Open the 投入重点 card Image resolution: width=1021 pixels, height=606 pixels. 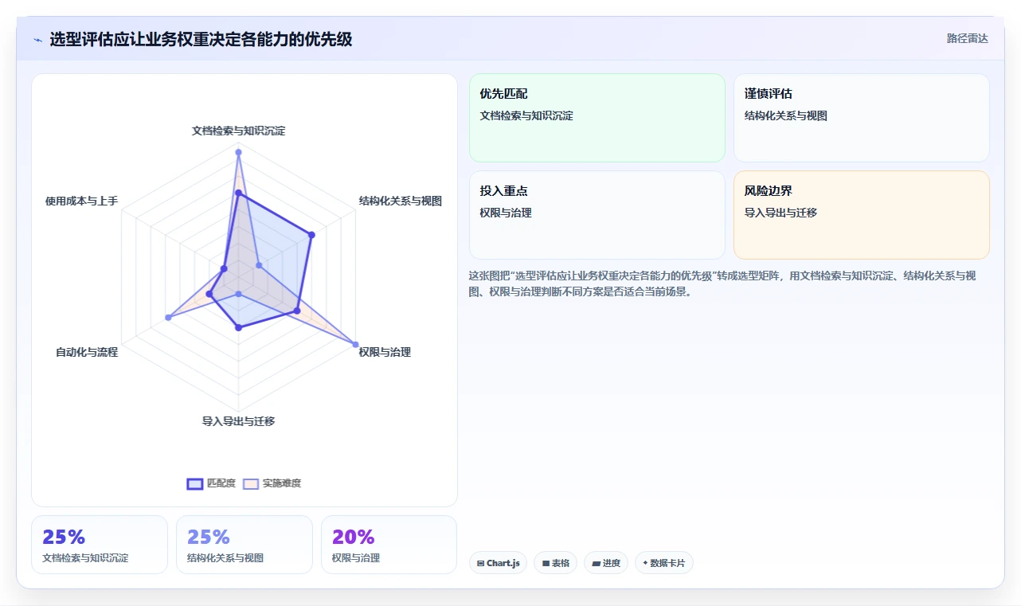(597, 215)
